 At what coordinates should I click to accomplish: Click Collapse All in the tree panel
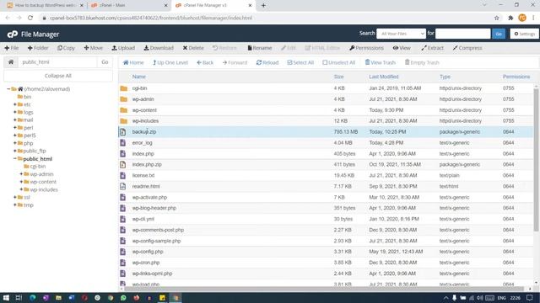[x=58, y=76]
